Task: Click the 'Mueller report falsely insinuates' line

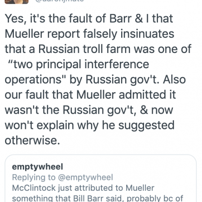Action: tap(89, 34)
